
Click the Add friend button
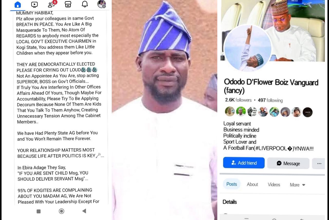[x=244, y=163]
